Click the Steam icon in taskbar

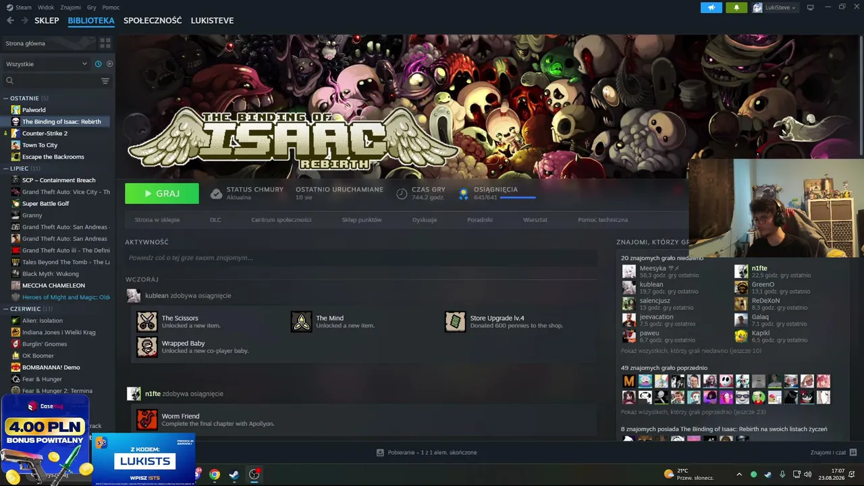(x=234, y=475)
